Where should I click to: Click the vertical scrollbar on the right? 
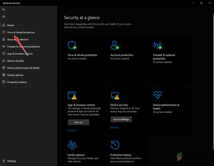click(213, 81)
